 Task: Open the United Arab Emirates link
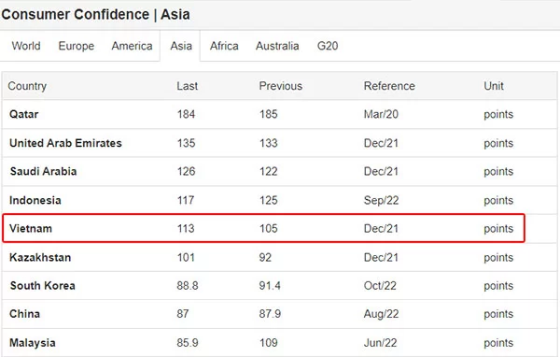(65, 143)
